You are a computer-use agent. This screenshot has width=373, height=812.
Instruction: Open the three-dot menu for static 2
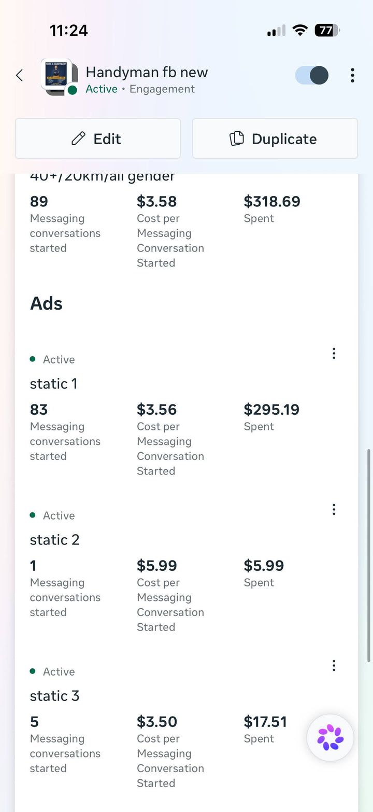[x=334, y=509]
